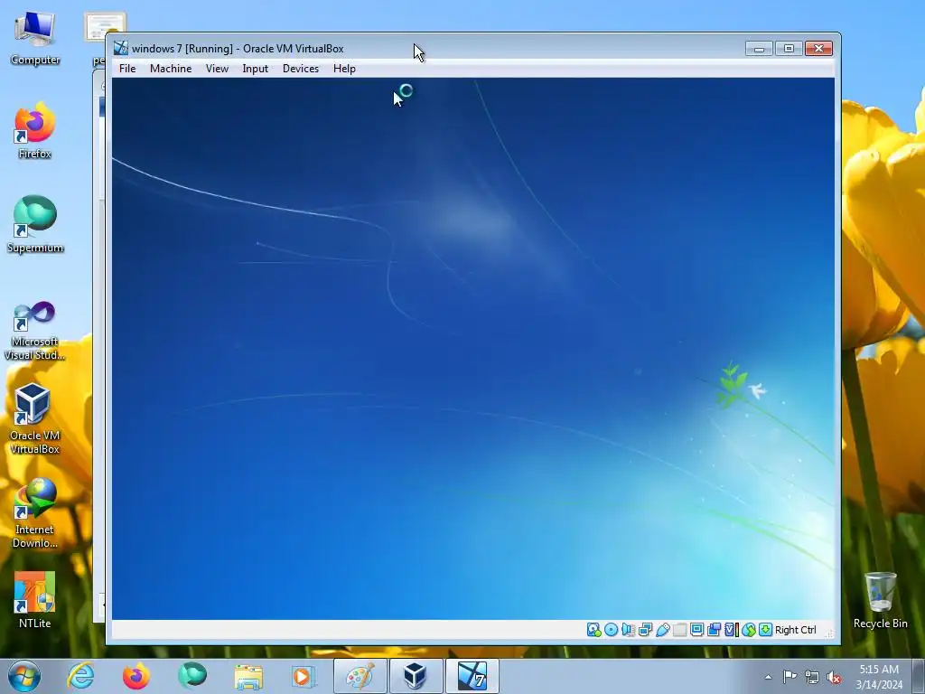Click the VirtualBox window title bar icon
925x694 pixels.
[x=121, y=49]
